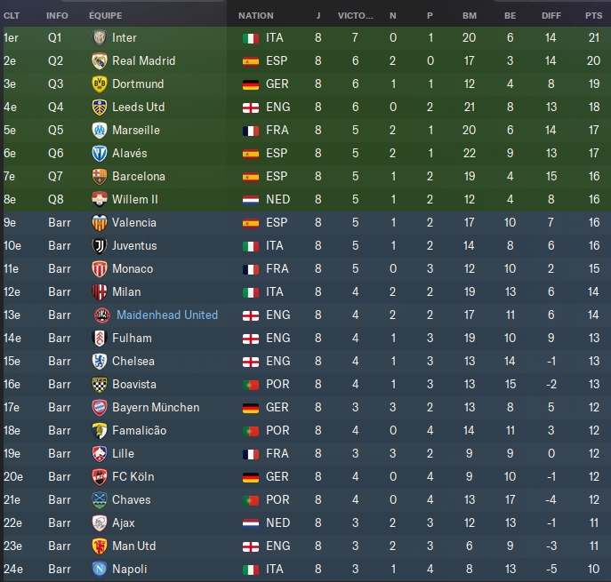Click the Maidenhead United badge icon
The image size is (611, 582).
coord(102,315)
